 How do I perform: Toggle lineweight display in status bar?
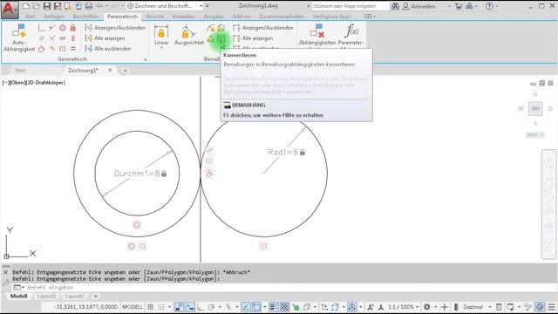(x=273, y=307)
